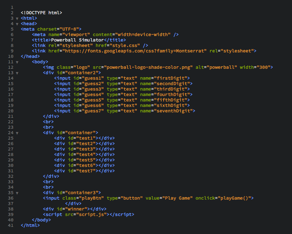Click the closing div tag on line 21
Viewport: 292px width, 234px height.
click(x=51, y=116)
